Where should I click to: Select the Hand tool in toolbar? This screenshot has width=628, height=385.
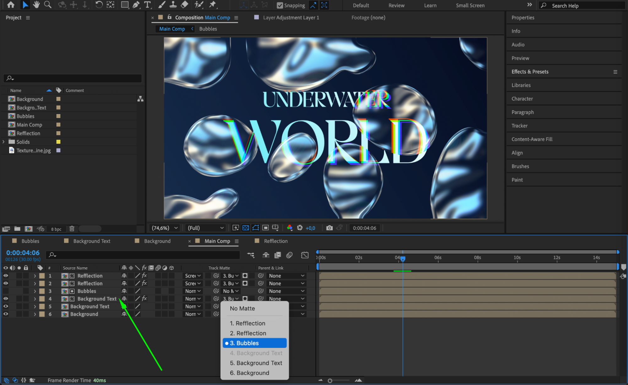[36, 5]
